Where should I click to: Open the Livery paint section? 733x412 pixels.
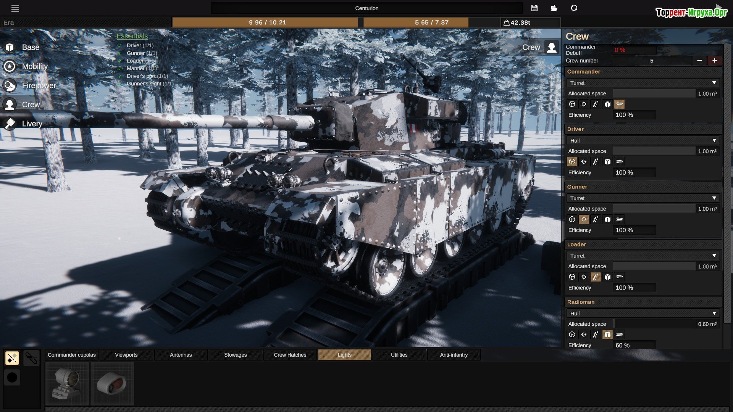coord(32,124)
